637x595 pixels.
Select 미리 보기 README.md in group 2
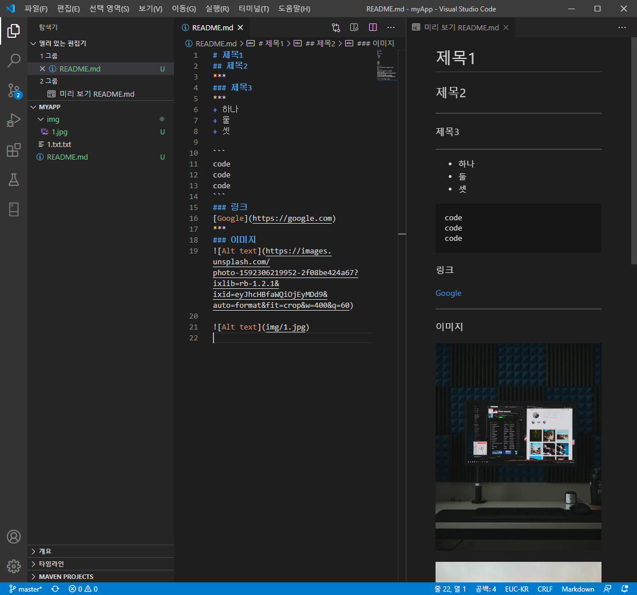101,94
